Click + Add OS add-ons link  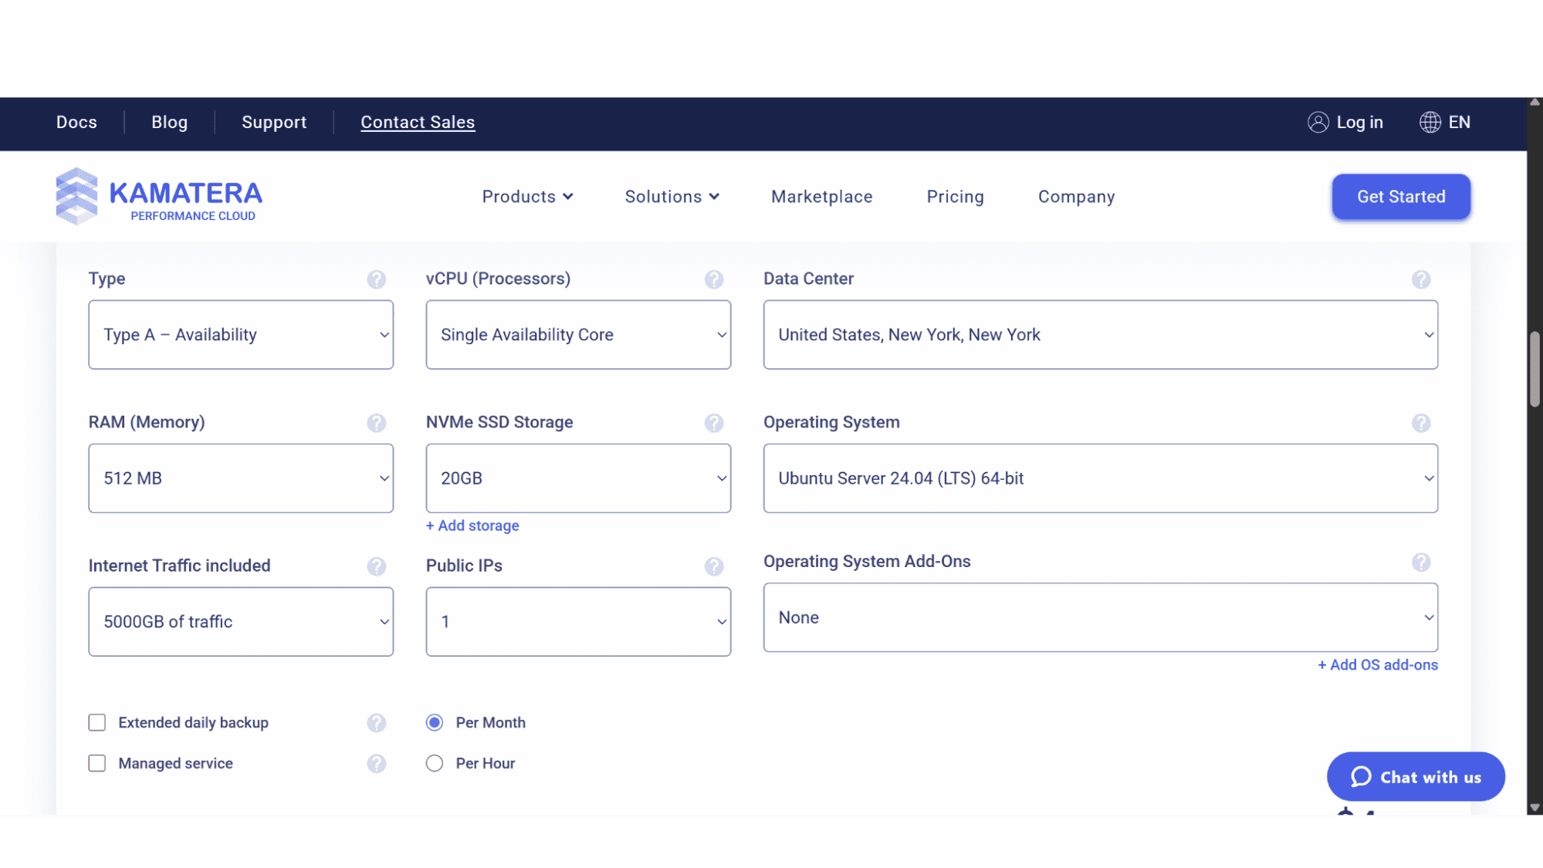point(1377,665)
